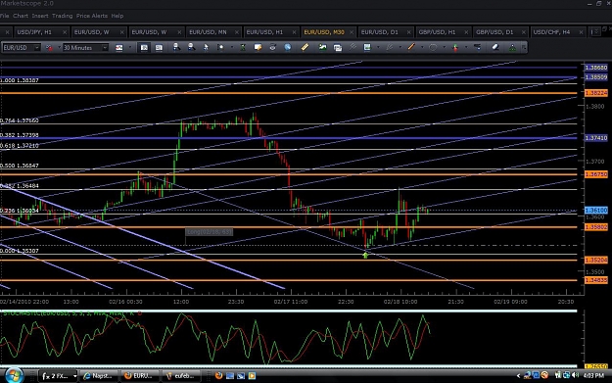Open toolbar overflow options at the toolbar's end
The height and width of the screenshot is (383, 612).
524,48
